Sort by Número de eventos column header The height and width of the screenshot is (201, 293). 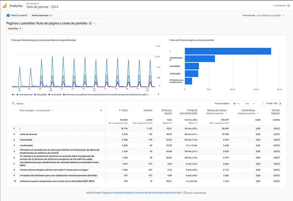(x=217, y=110)
